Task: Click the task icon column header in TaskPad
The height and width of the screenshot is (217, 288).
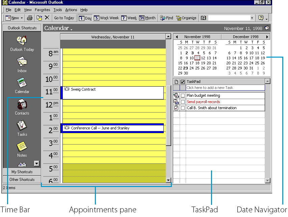Action: [x=176, y=82]
